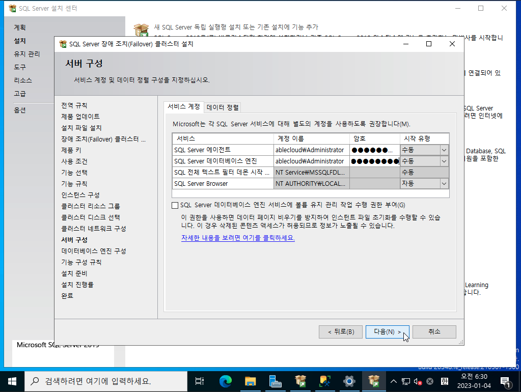521x392 pixels.
Task: Click the 설치 파일 설치 step in the wizard list
Action: click(81, 128)
